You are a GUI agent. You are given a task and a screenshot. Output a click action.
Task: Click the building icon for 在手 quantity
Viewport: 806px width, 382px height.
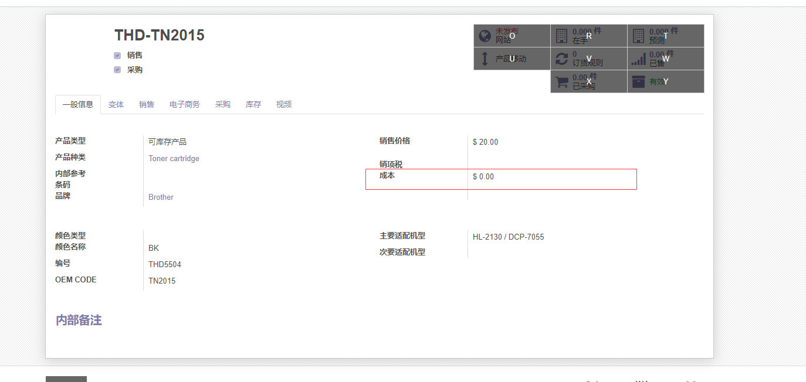[x=561, y=36]
